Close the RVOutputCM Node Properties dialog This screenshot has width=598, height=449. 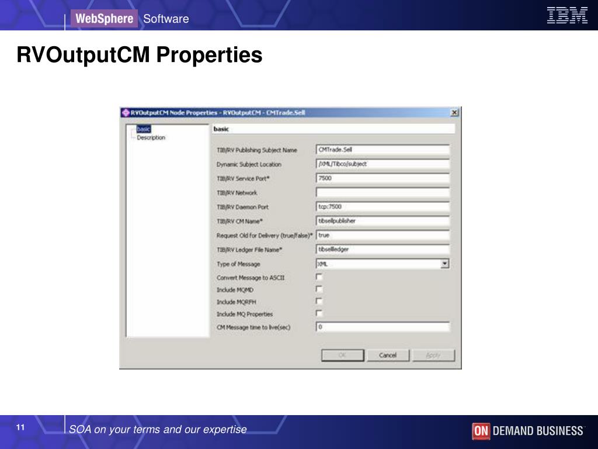pyautogui.click(x=454, y=113)
